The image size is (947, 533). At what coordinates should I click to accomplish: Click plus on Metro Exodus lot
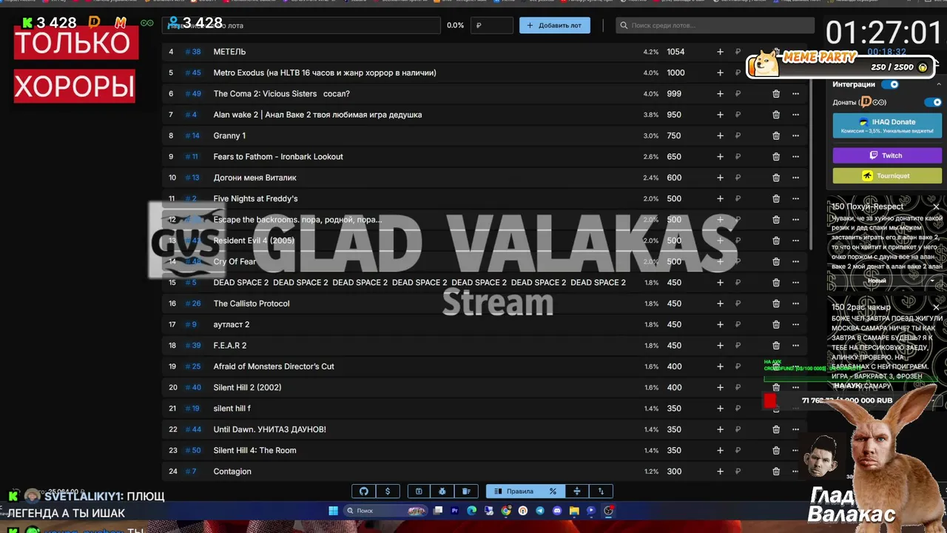tap(720, 73)
